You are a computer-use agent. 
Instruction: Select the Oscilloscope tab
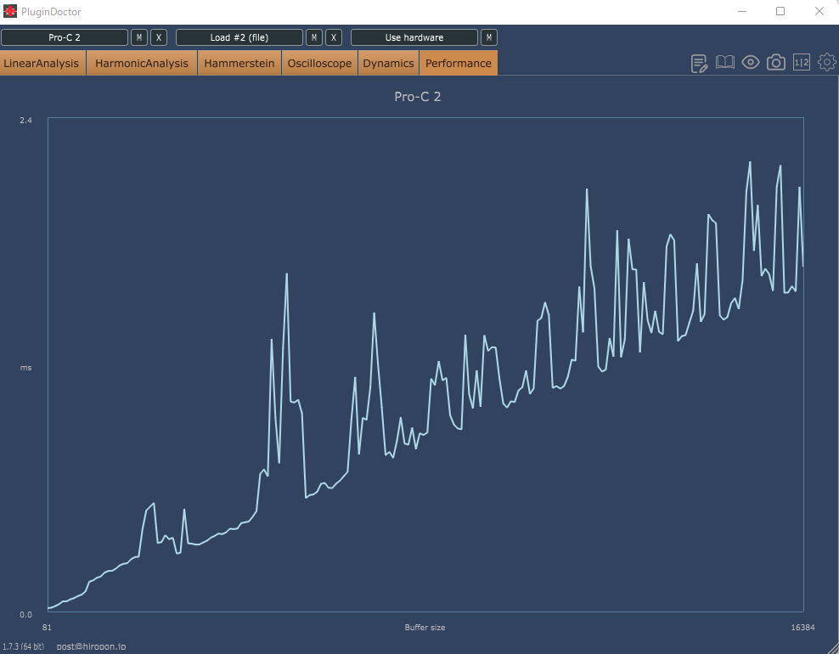[x=319, y=63]
